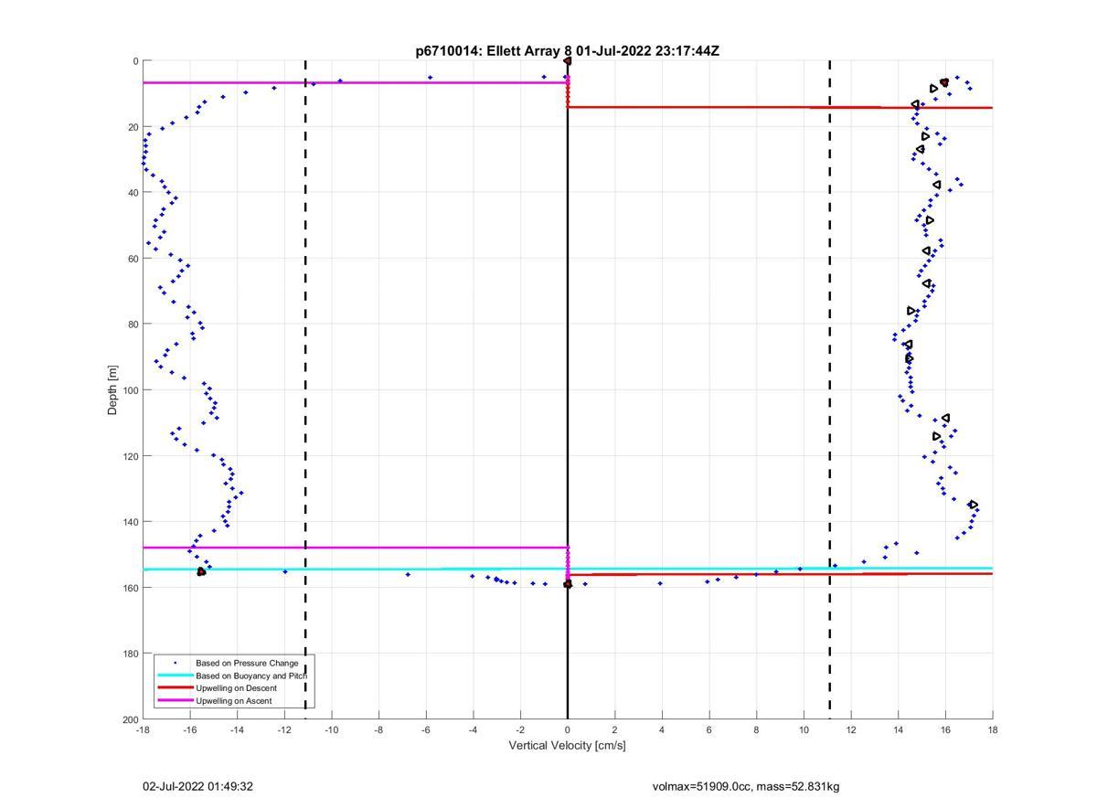Image resolution: width=1097 pixels, height=809 pixels.
Task: Click the 'Depth [m]' axis label
Action: click(113, 390)
